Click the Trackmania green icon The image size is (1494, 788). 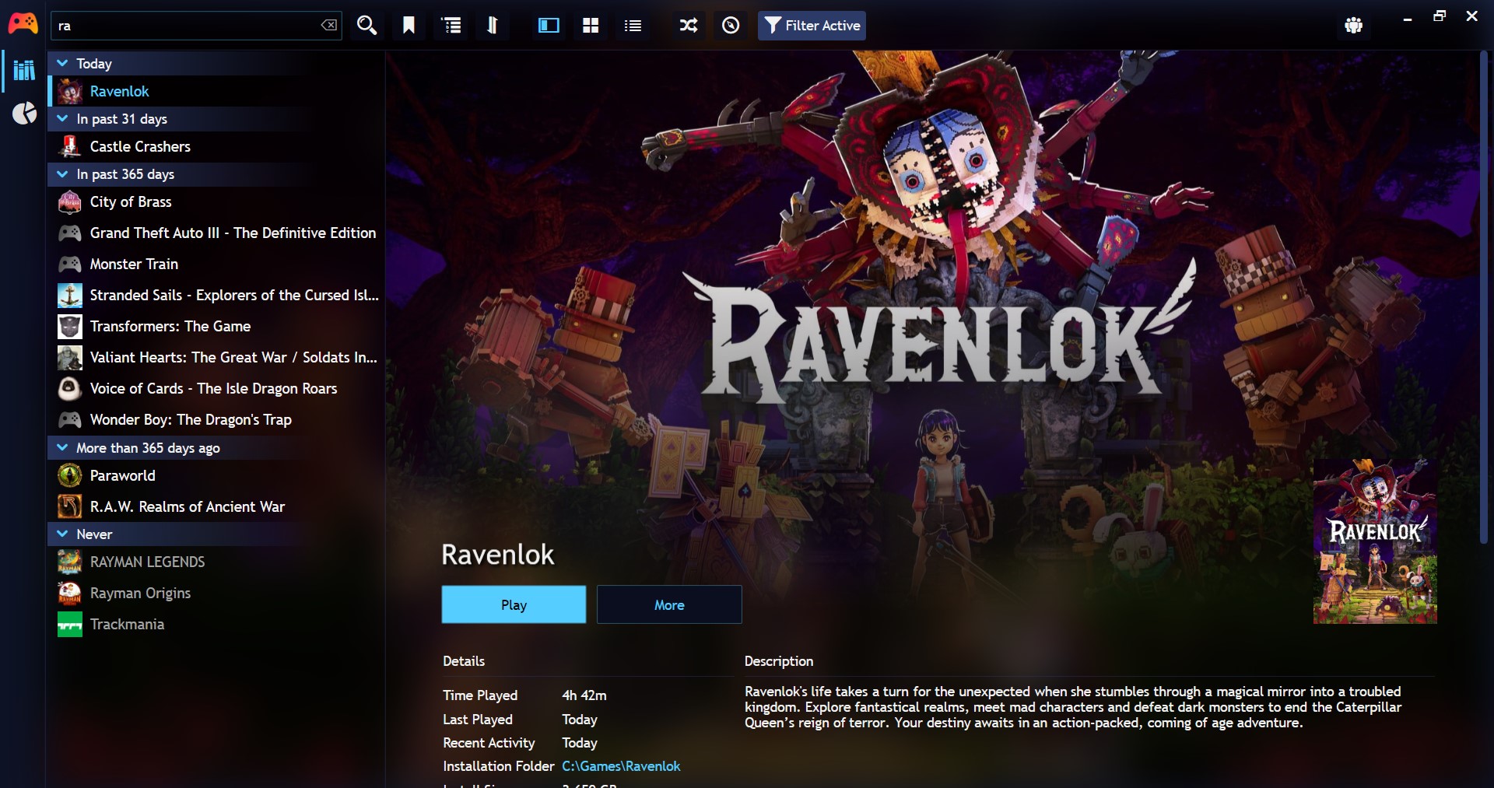pyautogui.click(x=70, y=624)
